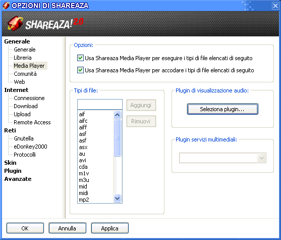Viewport: 281px width, 240px height.
Task: Open the Download settings page
Action: [x=26, y=106]
